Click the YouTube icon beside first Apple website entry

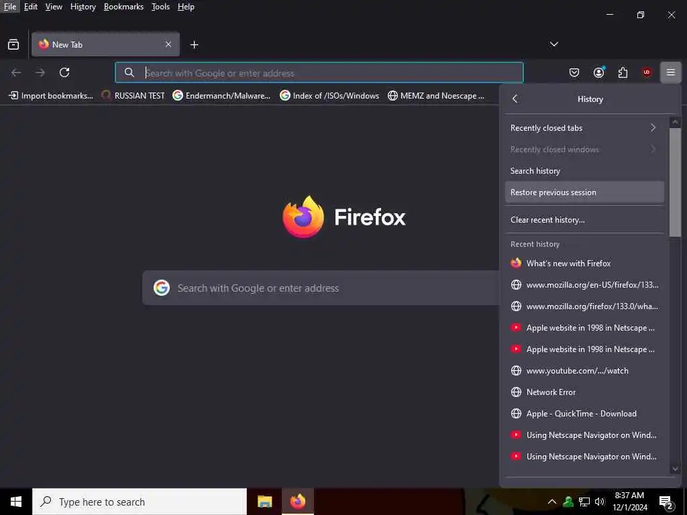click(x=516, y=327)
